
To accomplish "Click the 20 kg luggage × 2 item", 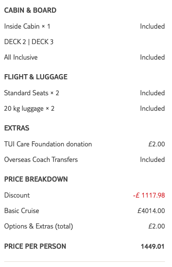I will pos(29,109).
